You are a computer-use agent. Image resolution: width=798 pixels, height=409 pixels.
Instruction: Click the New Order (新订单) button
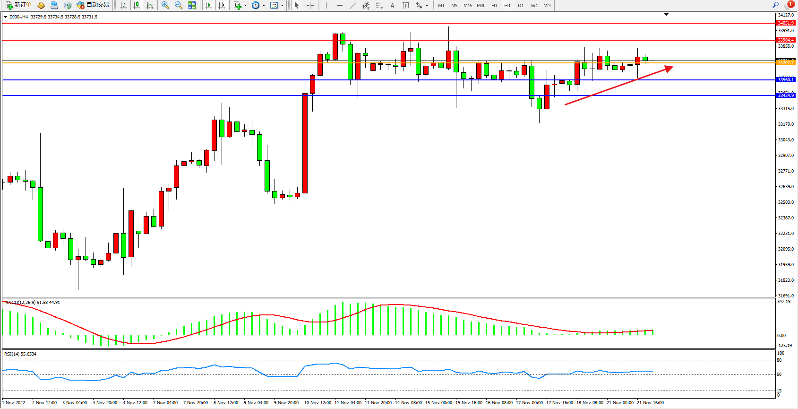click(19, 5)
